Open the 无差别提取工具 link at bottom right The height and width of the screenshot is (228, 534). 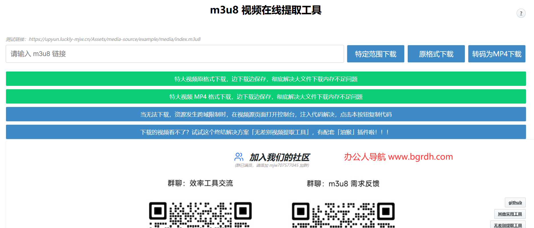coord(508,225)
